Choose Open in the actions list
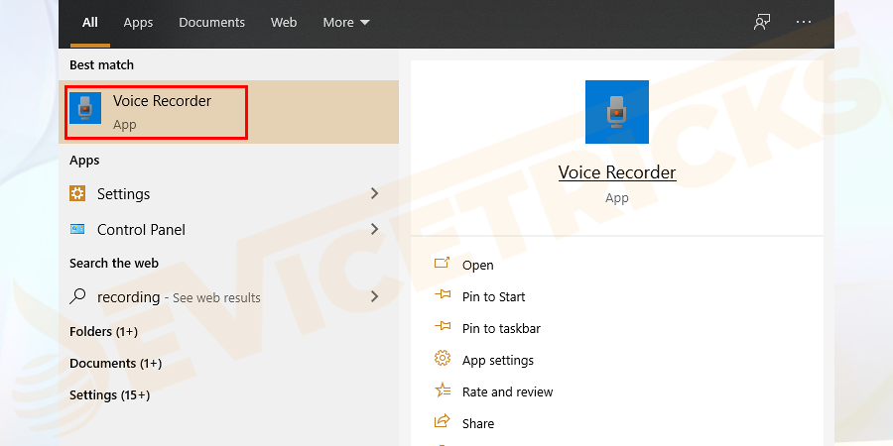 (x=478, y=265)
